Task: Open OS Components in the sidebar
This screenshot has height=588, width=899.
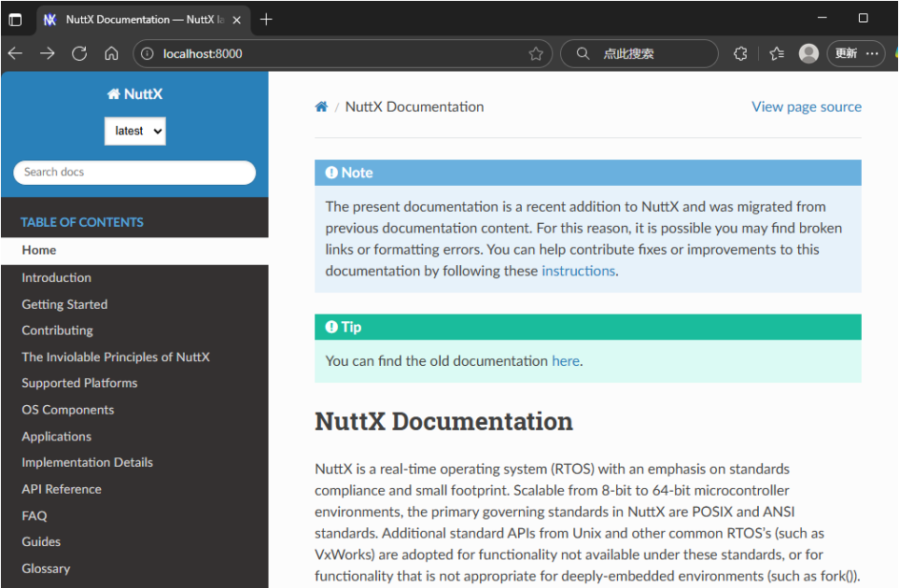Action: [x=68, y=410]
